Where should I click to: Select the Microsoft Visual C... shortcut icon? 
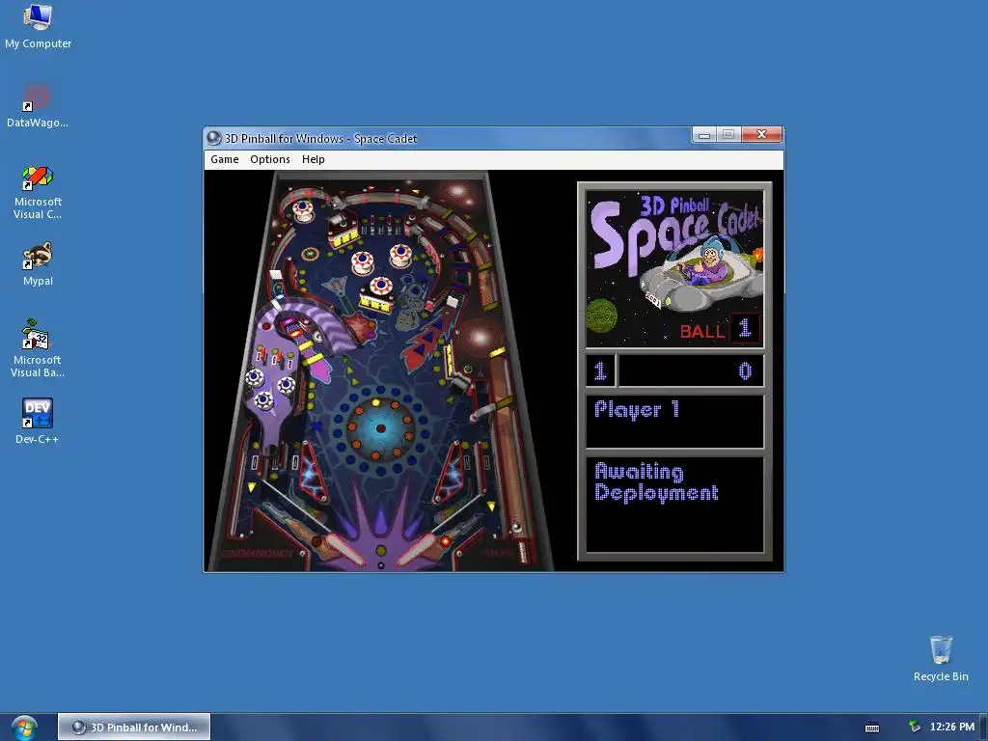(38, 193)
